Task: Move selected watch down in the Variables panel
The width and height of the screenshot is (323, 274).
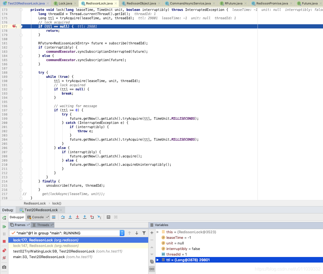Action: click(x=152, y=254)
